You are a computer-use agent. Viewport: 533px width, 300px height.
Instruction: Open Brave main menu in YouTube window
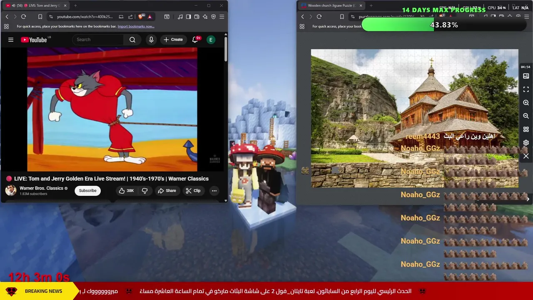coord(222,17)
